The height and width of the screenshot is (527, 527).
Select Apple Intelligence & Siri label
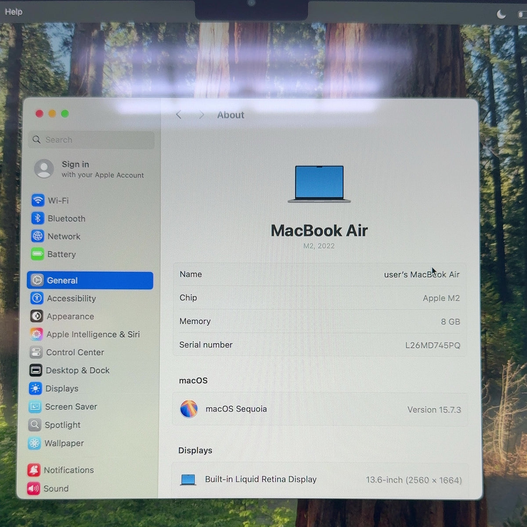click(93, 334)
